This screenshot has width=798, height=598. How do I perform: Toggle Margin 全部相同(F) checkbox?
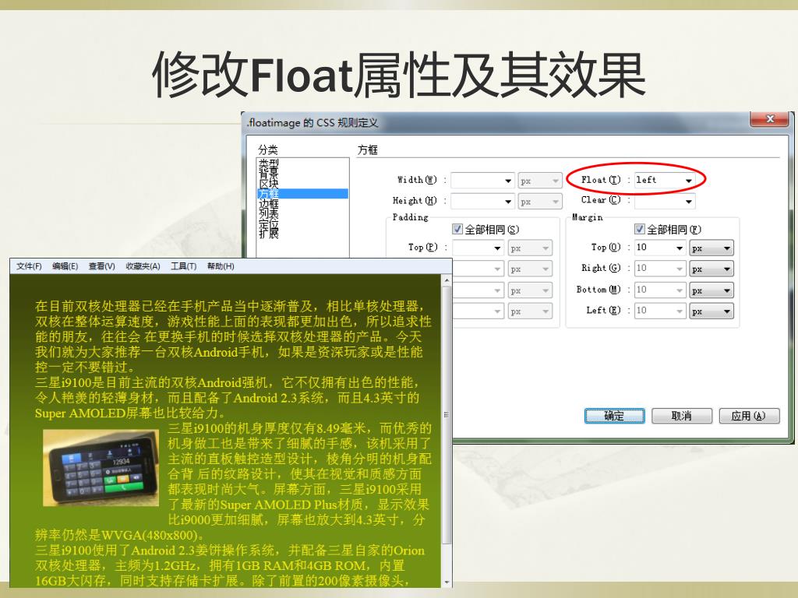[639, 230]
